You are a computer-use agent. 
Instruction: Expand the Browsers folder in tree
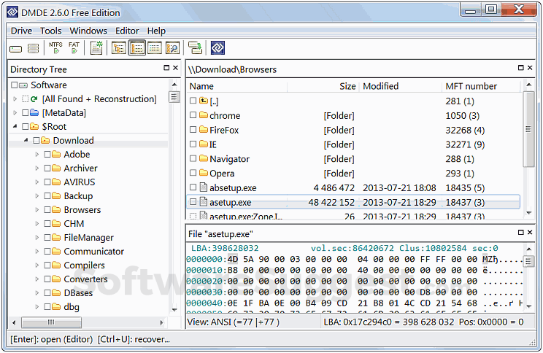click(37, 210)
